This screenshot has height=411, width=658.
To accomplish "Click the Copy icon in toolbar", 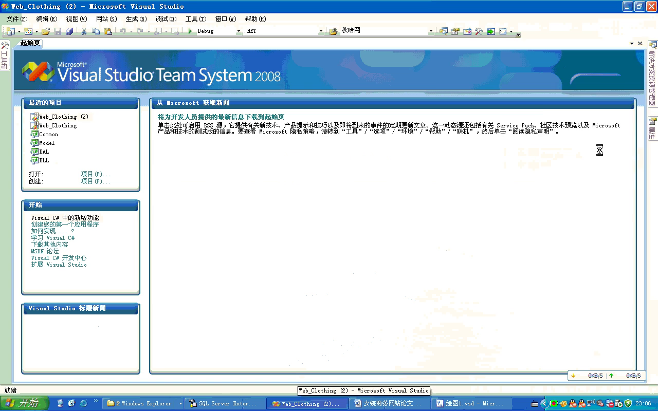I will click(96, 31).
